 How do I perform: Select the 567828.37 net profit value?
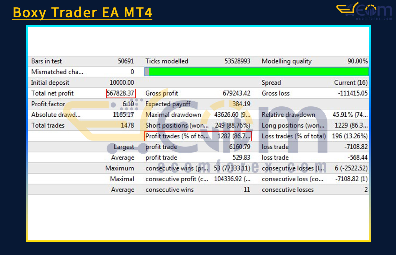pyautogui.click(x=121, y=93)
